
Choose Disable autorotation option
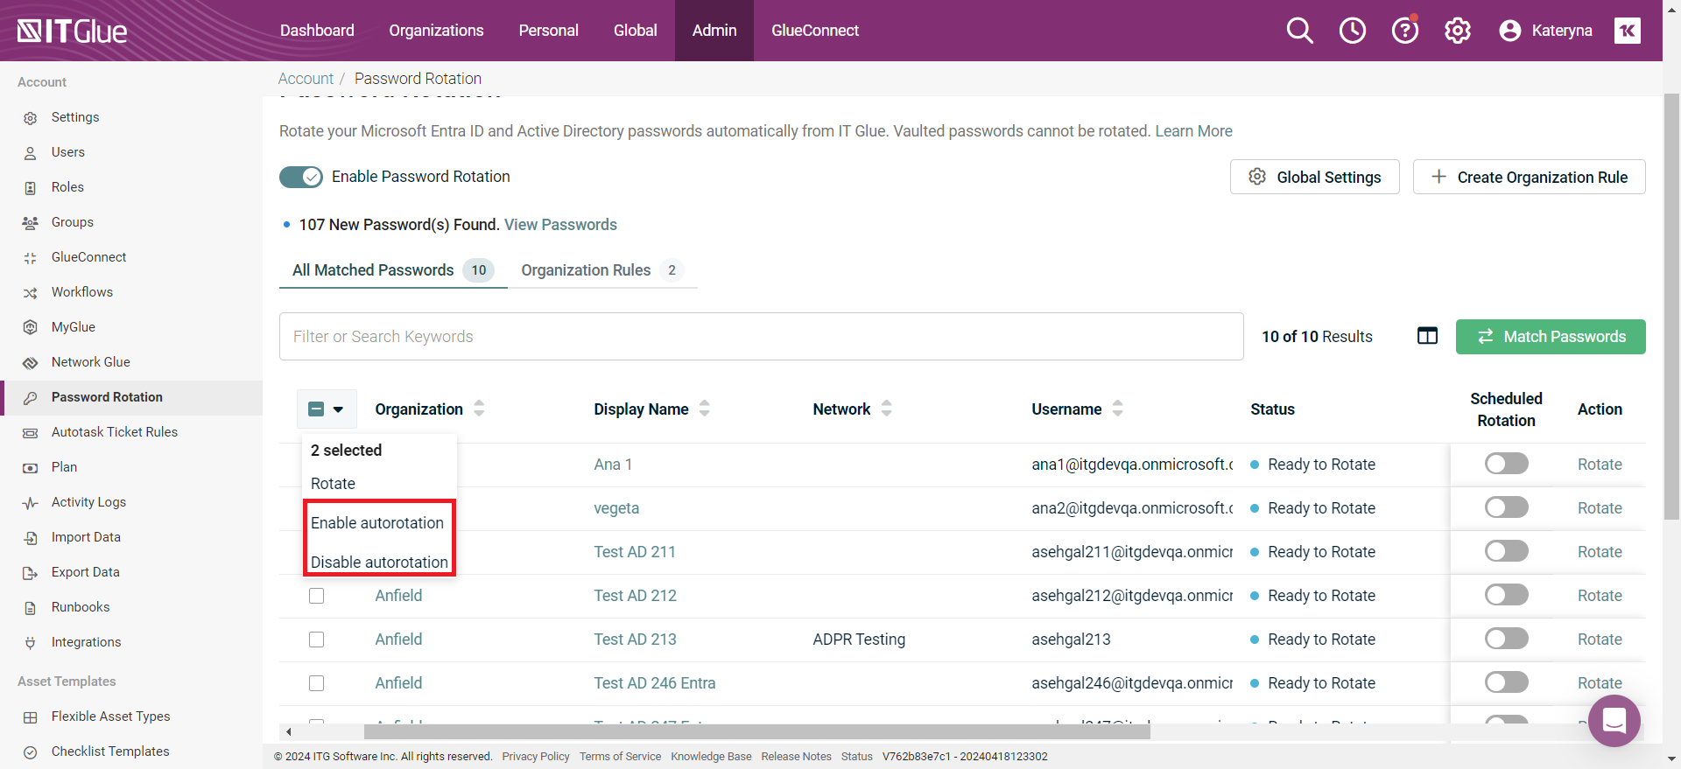coord(379,562)
